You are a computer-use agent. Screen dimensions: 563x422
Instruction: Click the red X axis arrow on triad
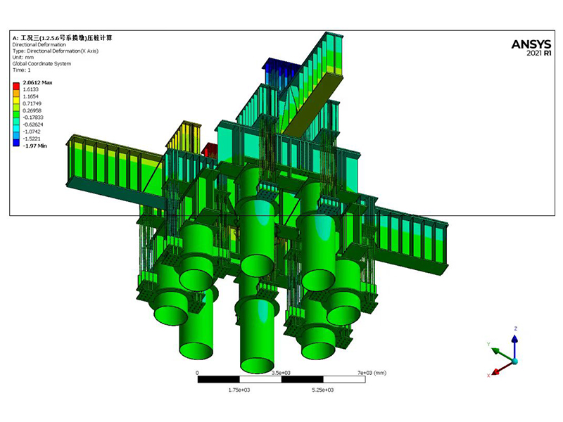[502, 368]
